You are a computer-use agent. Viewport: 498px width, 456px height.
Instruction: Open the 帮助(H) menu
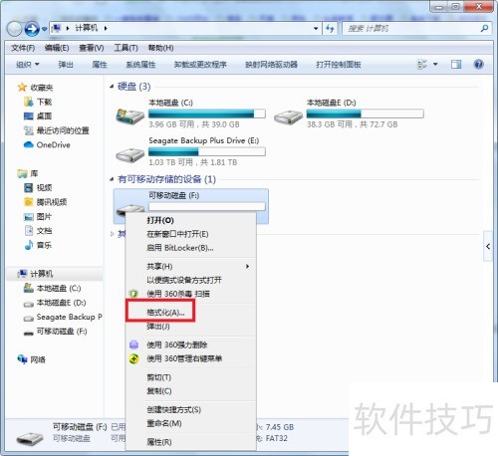(160, 48)
